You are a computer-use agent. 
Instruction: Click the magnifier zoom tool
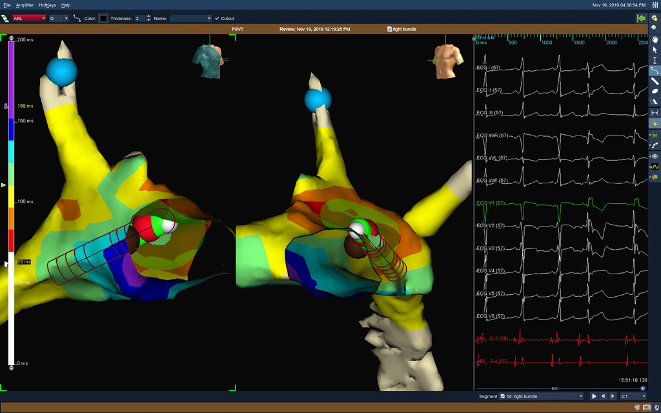655,28
